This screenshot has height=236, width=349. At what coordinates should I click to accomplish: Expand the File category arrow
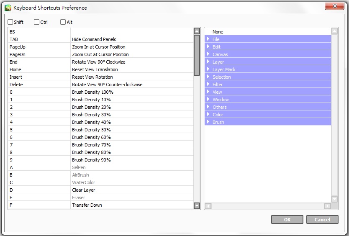(208, 39)
